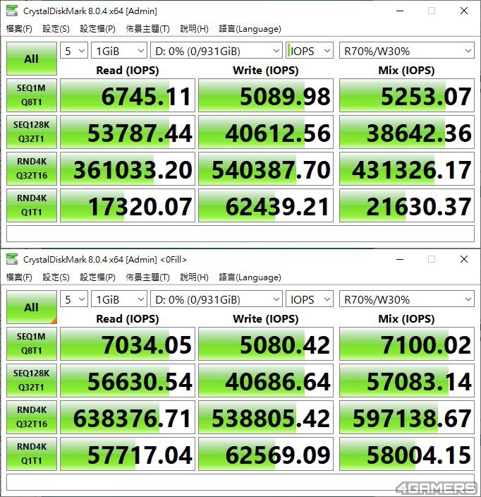Select read value 17320.07

(x=128, y=205)
